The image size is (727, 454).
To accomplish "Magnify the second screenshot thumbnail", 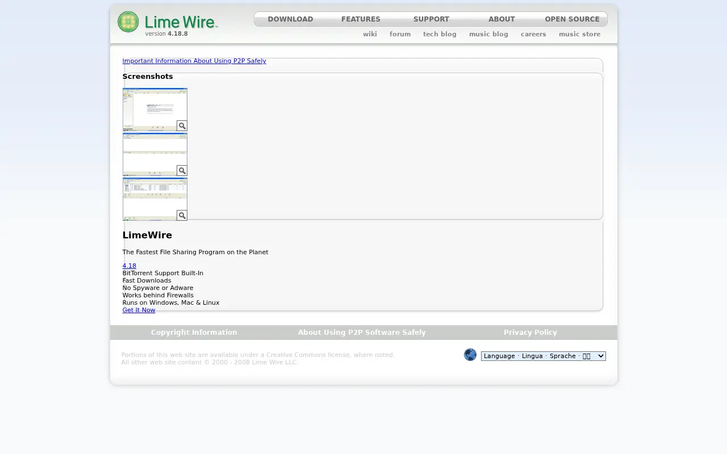I will click(182, 170).
